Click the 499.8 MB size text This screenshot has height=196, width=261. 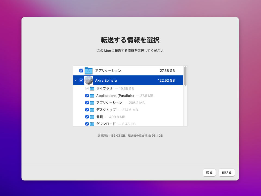(117, 117)
